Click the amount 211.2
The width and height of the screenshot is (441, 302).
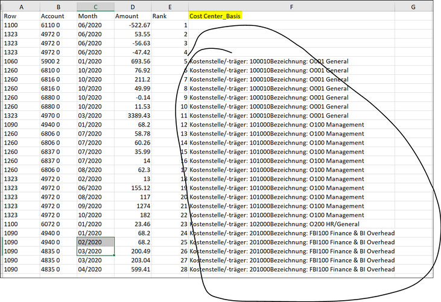pos(133,79)
